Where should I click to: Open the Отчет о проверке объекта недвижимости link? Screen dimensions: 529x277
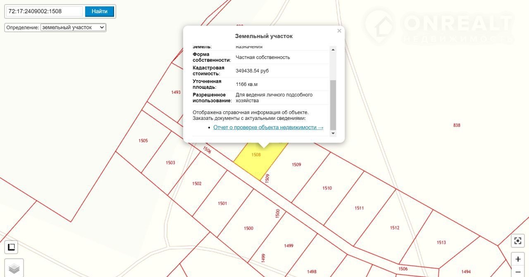point(268,127)
